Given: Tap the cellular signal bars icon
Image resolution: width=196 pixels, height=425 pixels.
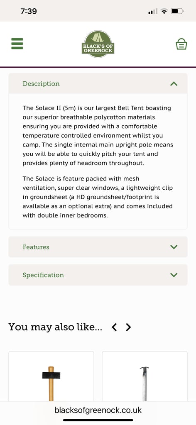Looking at the screenshot, I should tap(153, 11).
